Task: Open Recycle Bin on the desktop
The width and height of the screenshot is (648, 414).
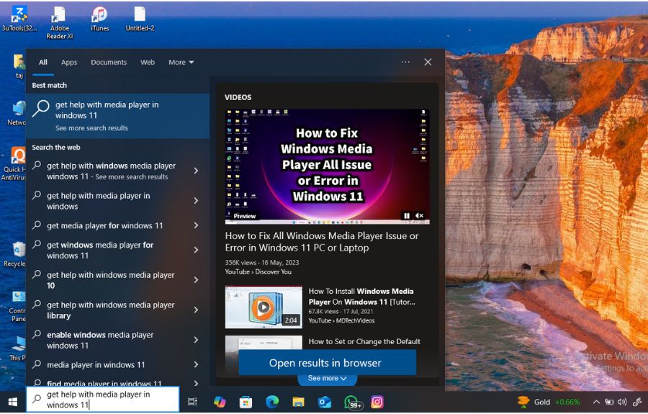Action: click(x=16, y=255)
